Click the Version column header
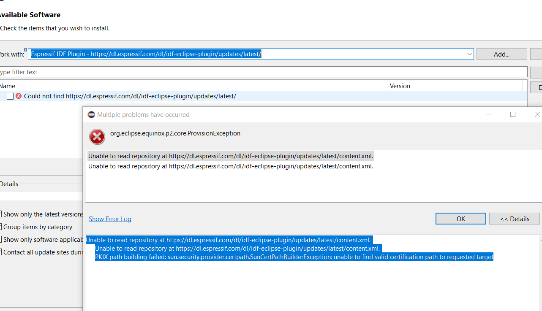The height and width of the screenshot is (311, 542). 400,86
